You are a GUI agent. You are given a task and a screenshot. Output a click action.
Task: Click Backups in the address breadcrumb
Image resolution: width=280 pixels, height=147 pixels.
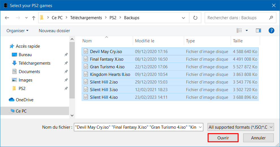click(132, 18)
